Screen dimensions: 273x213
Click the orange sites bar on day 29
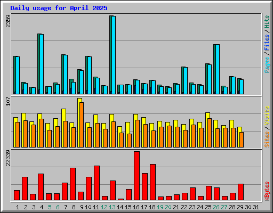[242, 140]
